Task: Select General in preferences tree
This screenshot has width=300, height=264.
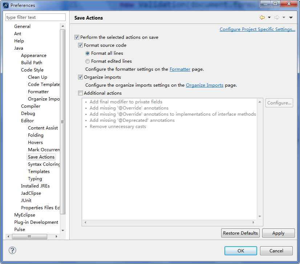Action: pos(22,26)
